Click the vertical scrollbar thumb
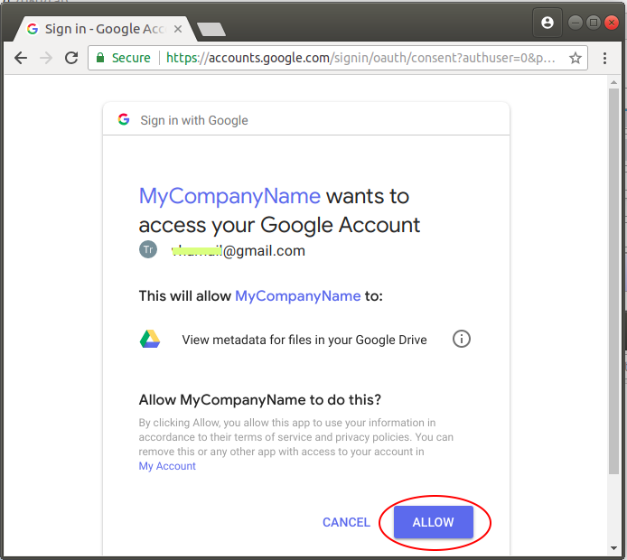 [613, 282]
